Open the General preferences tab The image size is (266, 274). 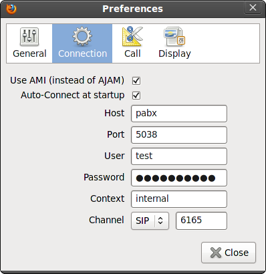tap(29, 43)
